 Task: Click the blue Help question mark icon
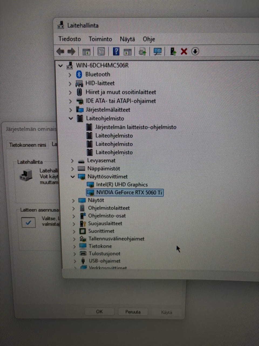(x=116, y=51)
